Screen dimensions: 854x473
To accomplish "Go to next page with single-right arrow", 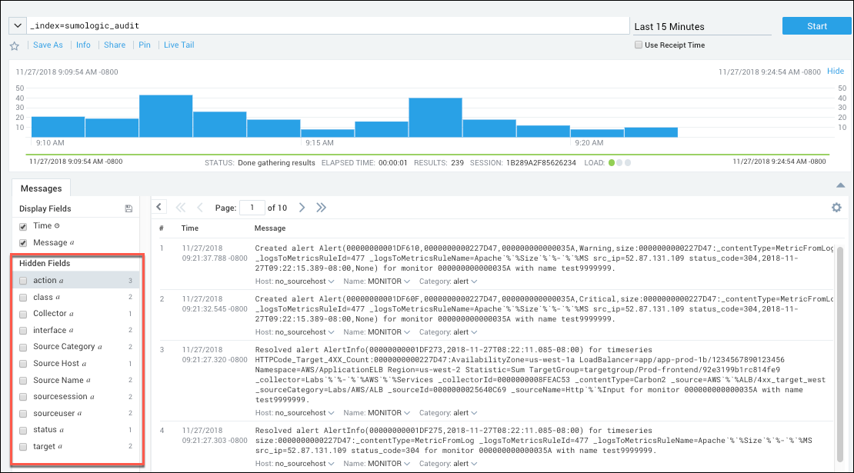I will 302,207.
